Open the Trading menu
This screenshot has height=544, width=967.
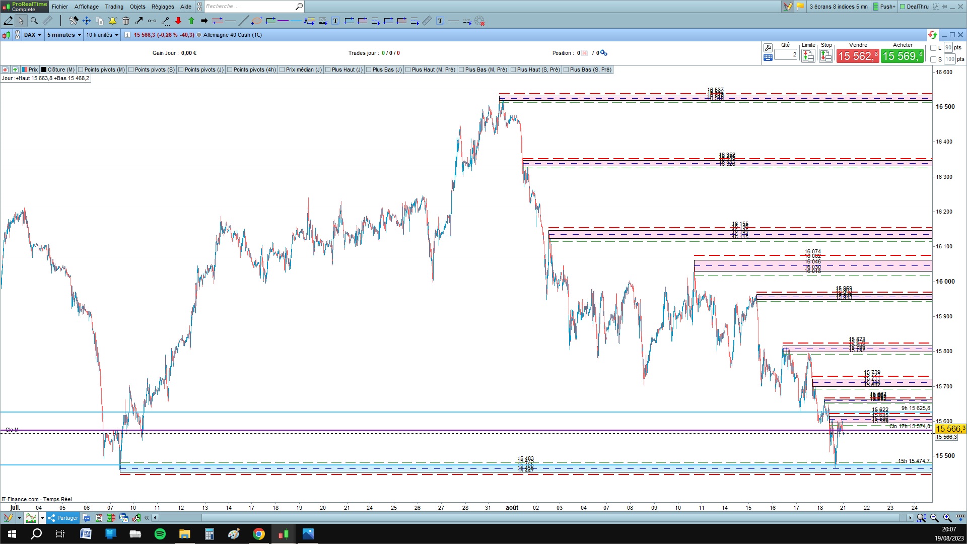(x=114, y=7)
